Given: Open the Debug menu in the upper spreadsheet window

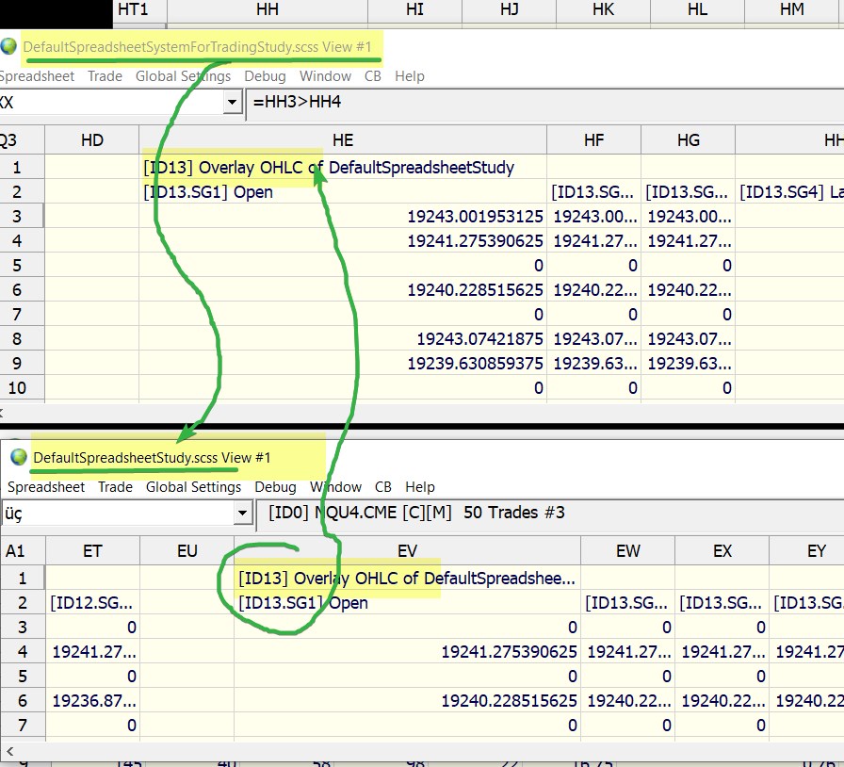Looking at the screenshot, I should click(265, 76).
